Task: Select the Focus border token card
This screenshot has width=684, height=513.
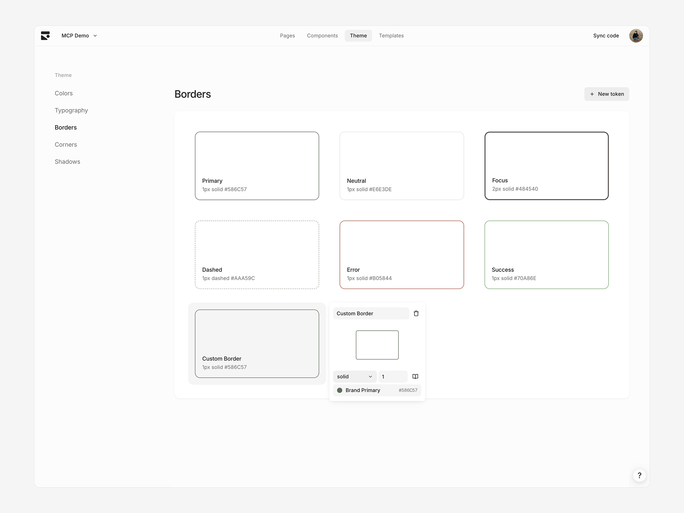Action: pyautogui.click(x=546, y=166)
